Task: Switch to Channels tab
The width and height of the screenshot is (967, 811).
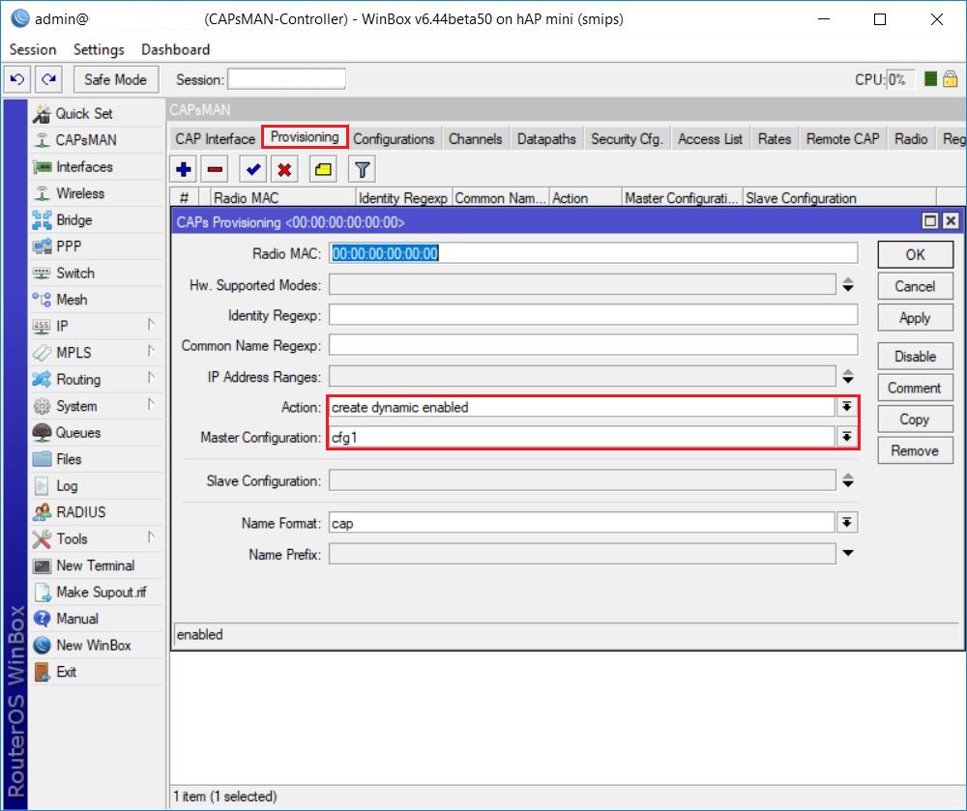Action: click(476, 138)
